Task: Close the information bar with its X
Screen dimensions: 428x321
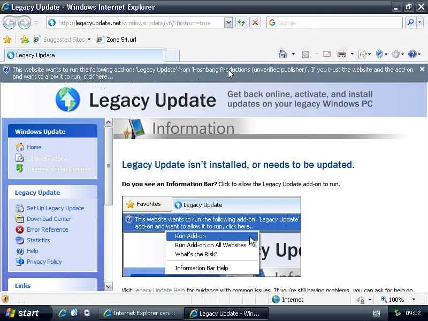Action: coord(422,70)
